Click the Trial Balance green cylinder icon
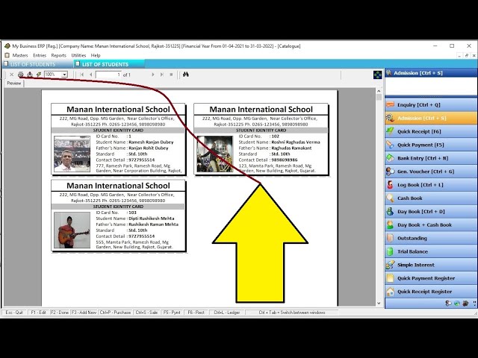The width and height of the screenshot is (478, 358). click(390, 251)
